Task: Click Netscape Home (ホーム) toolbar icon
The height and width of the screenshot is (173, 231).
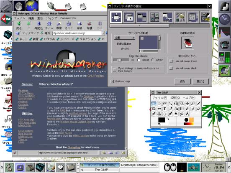Action: (x=49, y=25)
